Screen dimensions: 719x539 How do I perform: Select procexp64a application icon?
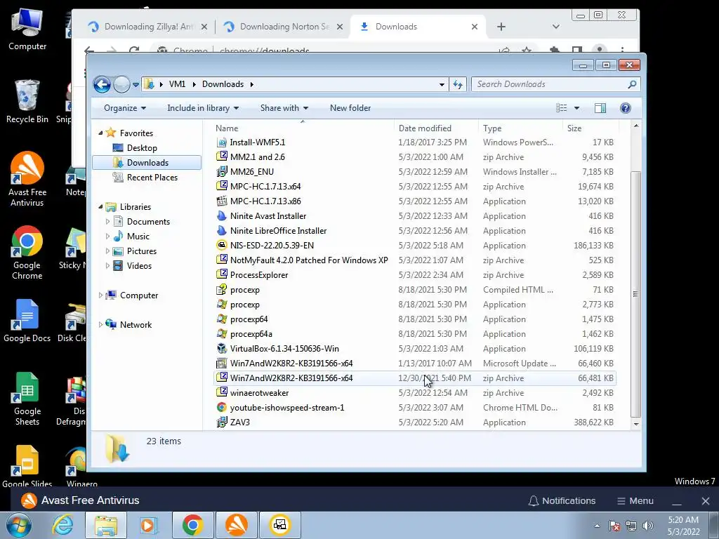tap(222, 333)
